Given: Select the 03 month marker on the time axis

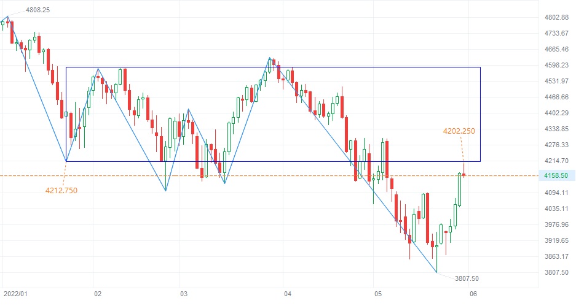Looking at the screenshot, I should coord(184,294).
